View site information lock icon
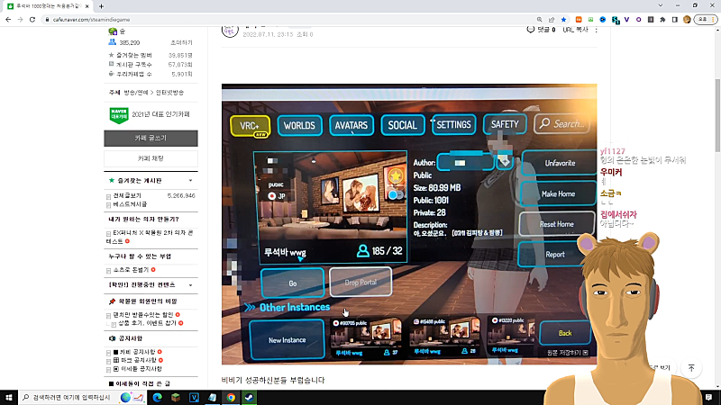Screen dimensions: 721x405 pyautogui.click(x=47, y=20)
